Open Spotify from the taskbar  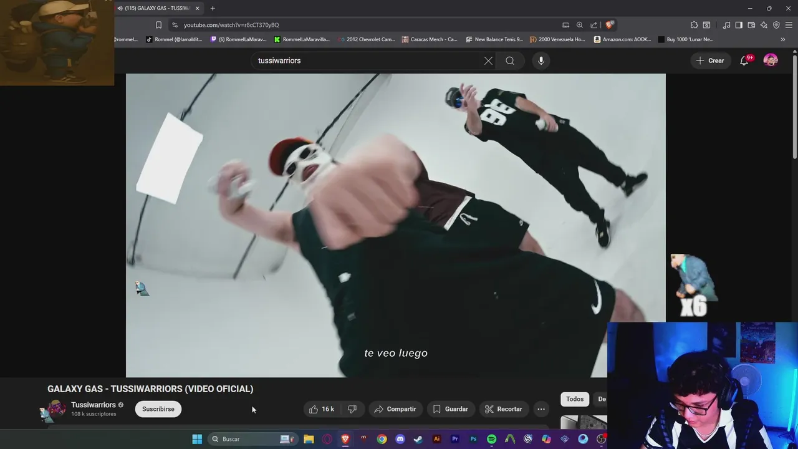coord(491,439)
